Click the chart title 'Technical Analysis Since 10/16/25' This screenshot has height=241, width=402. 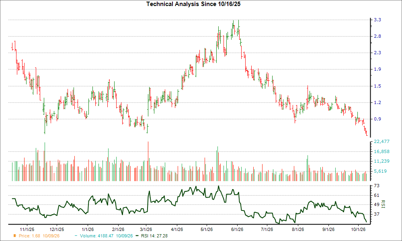193,4
